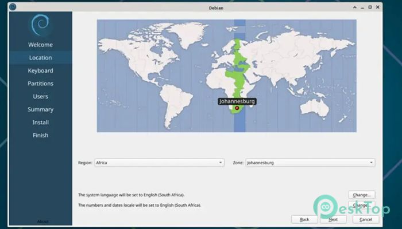Viewport: 402px width, 229px height.
Task: Open the Region dropdown showing Africa
Action: 159,163
